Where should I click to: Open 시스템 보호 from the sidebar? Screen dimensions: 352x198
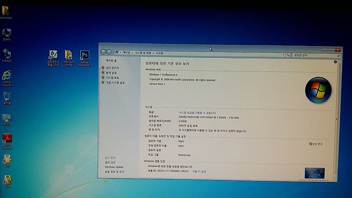pos(112,78)
